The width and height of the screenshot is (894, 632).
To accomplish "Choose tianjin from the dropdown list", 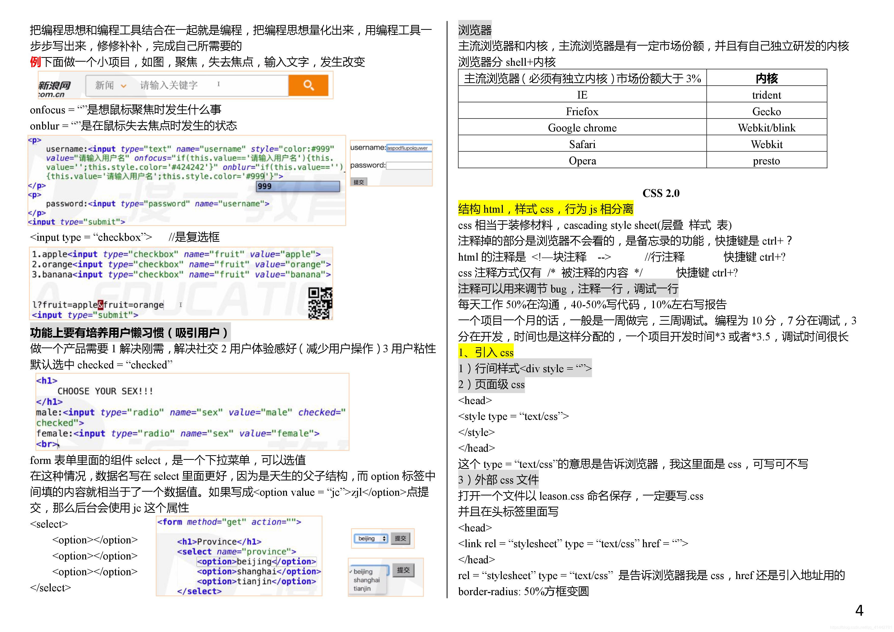I will click(x=362, y=588).
